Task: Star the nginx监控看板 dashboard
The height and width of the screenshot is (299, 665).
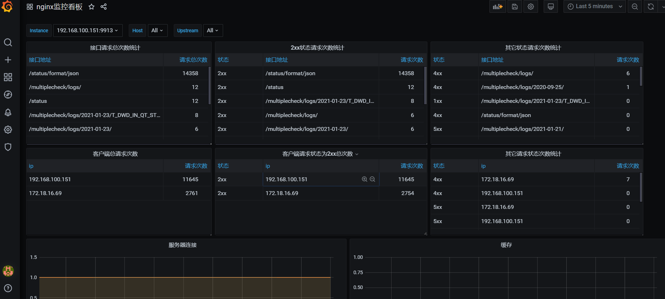Action: (92, 7)
